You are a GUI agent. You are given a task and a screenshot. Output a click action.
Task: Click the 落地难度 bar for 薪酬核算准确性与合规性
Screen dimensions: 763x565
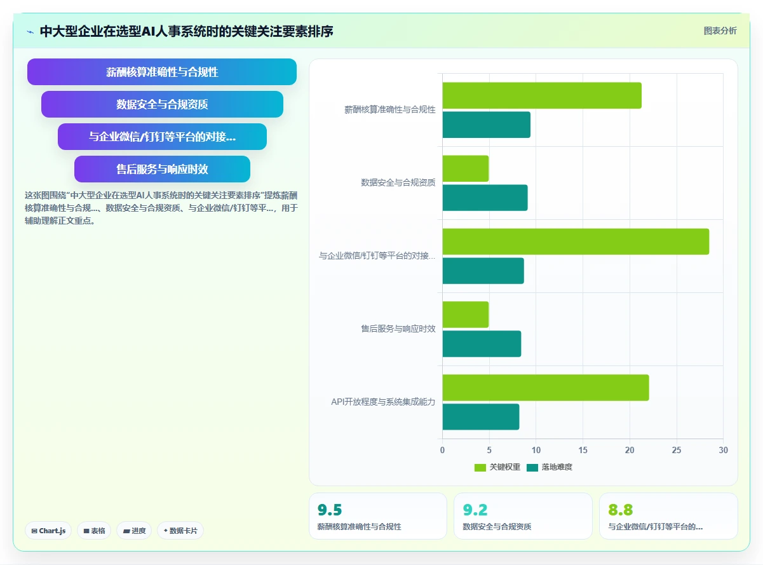pos(487,125)
